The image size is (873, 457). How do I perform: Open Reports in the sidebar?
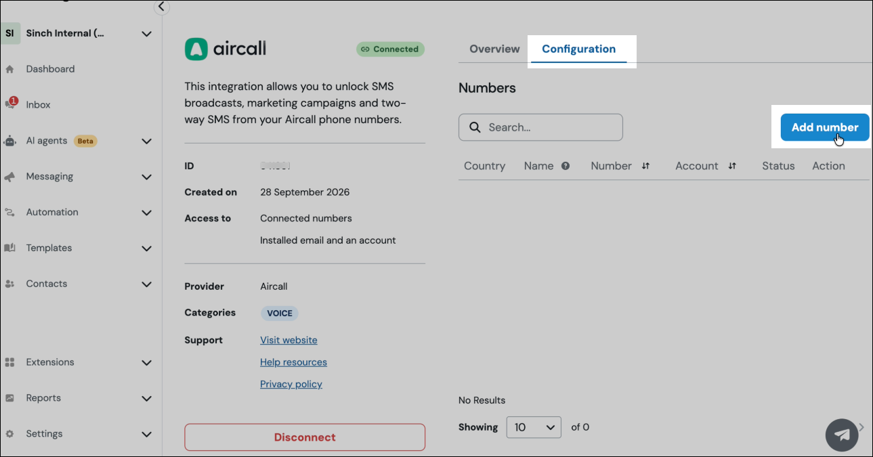point(43,398)
